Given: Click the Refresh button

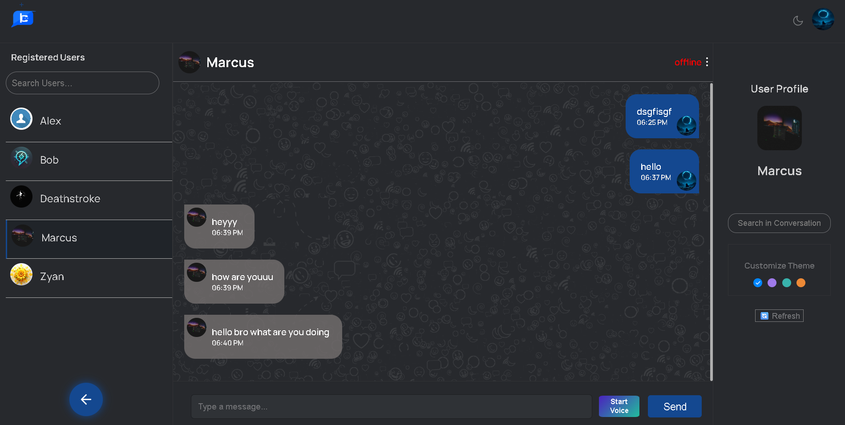Looking at the screenshot, I should point(779,316).
